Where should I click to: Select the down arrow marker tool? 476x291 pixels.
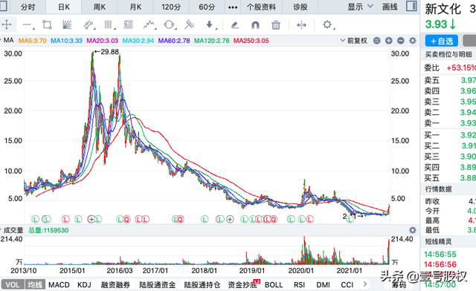tap(210, 24)
